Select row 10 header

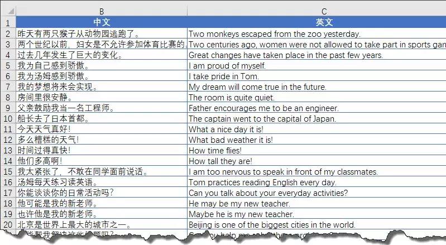click(8, 118)
